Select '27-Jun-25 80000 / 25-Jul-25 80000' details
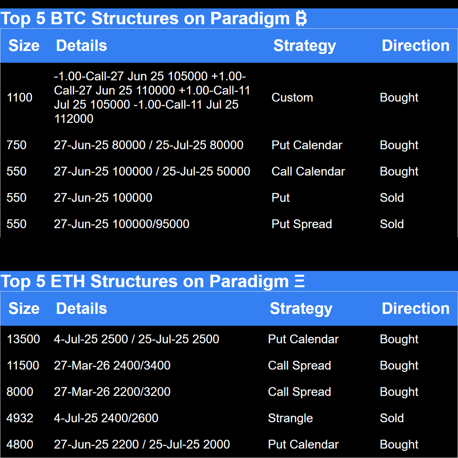The image size is (458, 458). [x=148, y=145]
